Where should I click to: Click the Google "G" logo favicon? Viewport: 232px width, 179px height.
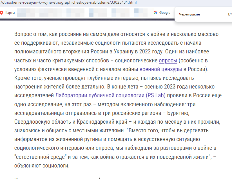pyautogui.click(x=155, y=12)
